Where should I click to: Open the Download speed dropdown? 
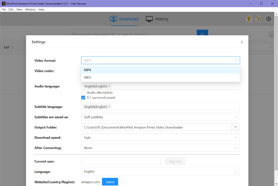pyautogui.click(x=160, y=138)
